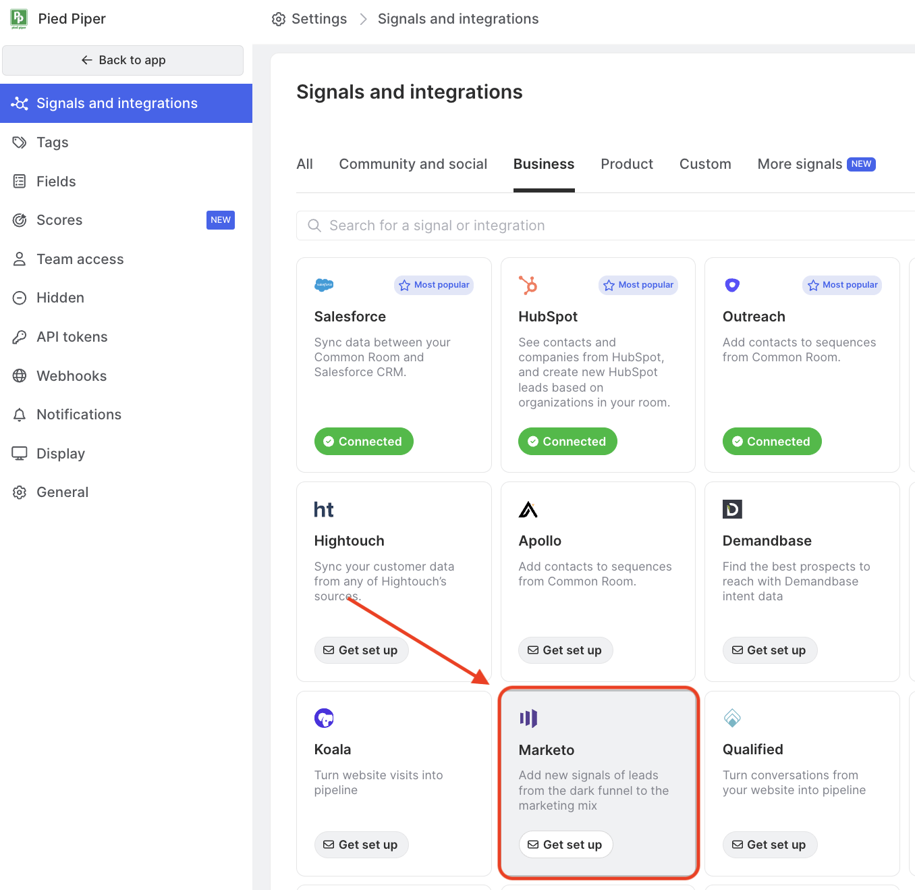Click the search magnifier icon

(314, 226)
